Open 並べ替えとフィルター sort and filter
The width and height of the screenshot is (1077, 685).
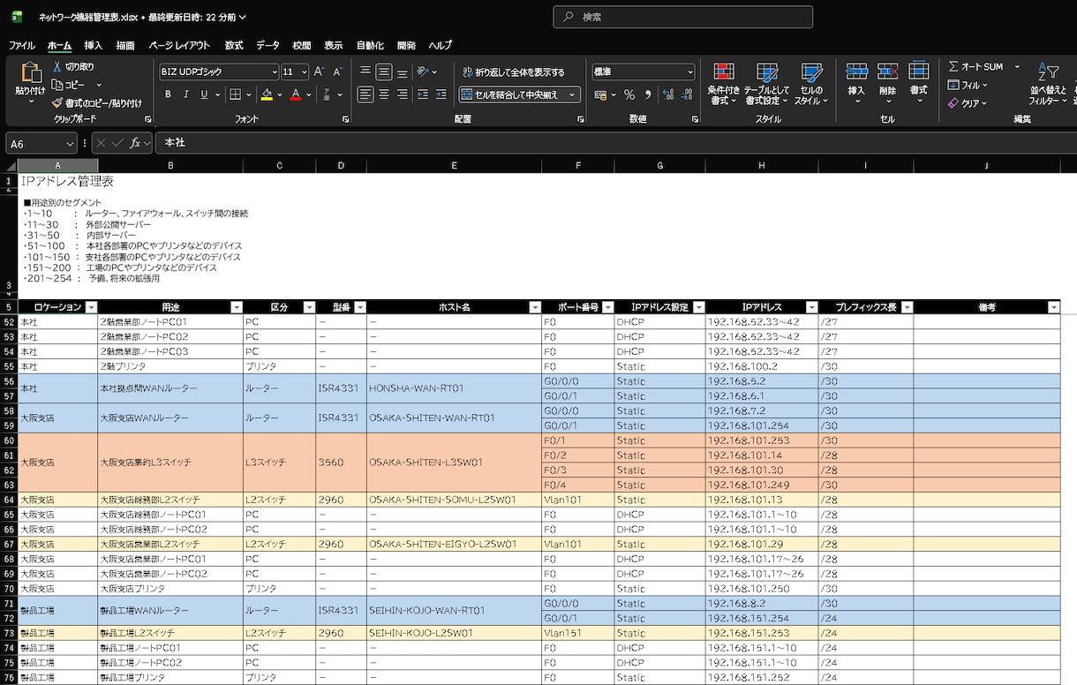[x=1048, y=84]
